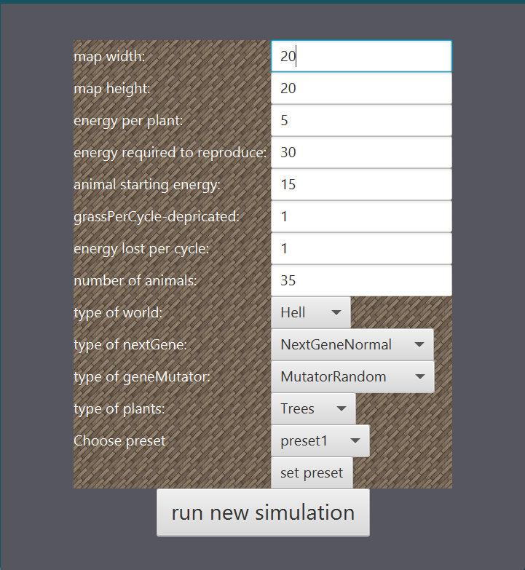Click the 'energy required to reproduce:' label

tap(170, 152)
